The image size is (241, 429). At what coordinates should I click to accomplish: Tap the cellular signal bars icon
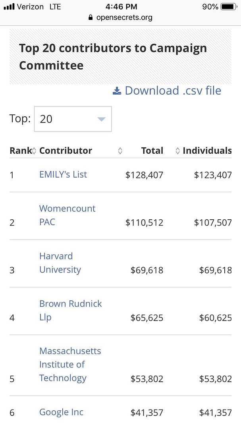point(9,7)
